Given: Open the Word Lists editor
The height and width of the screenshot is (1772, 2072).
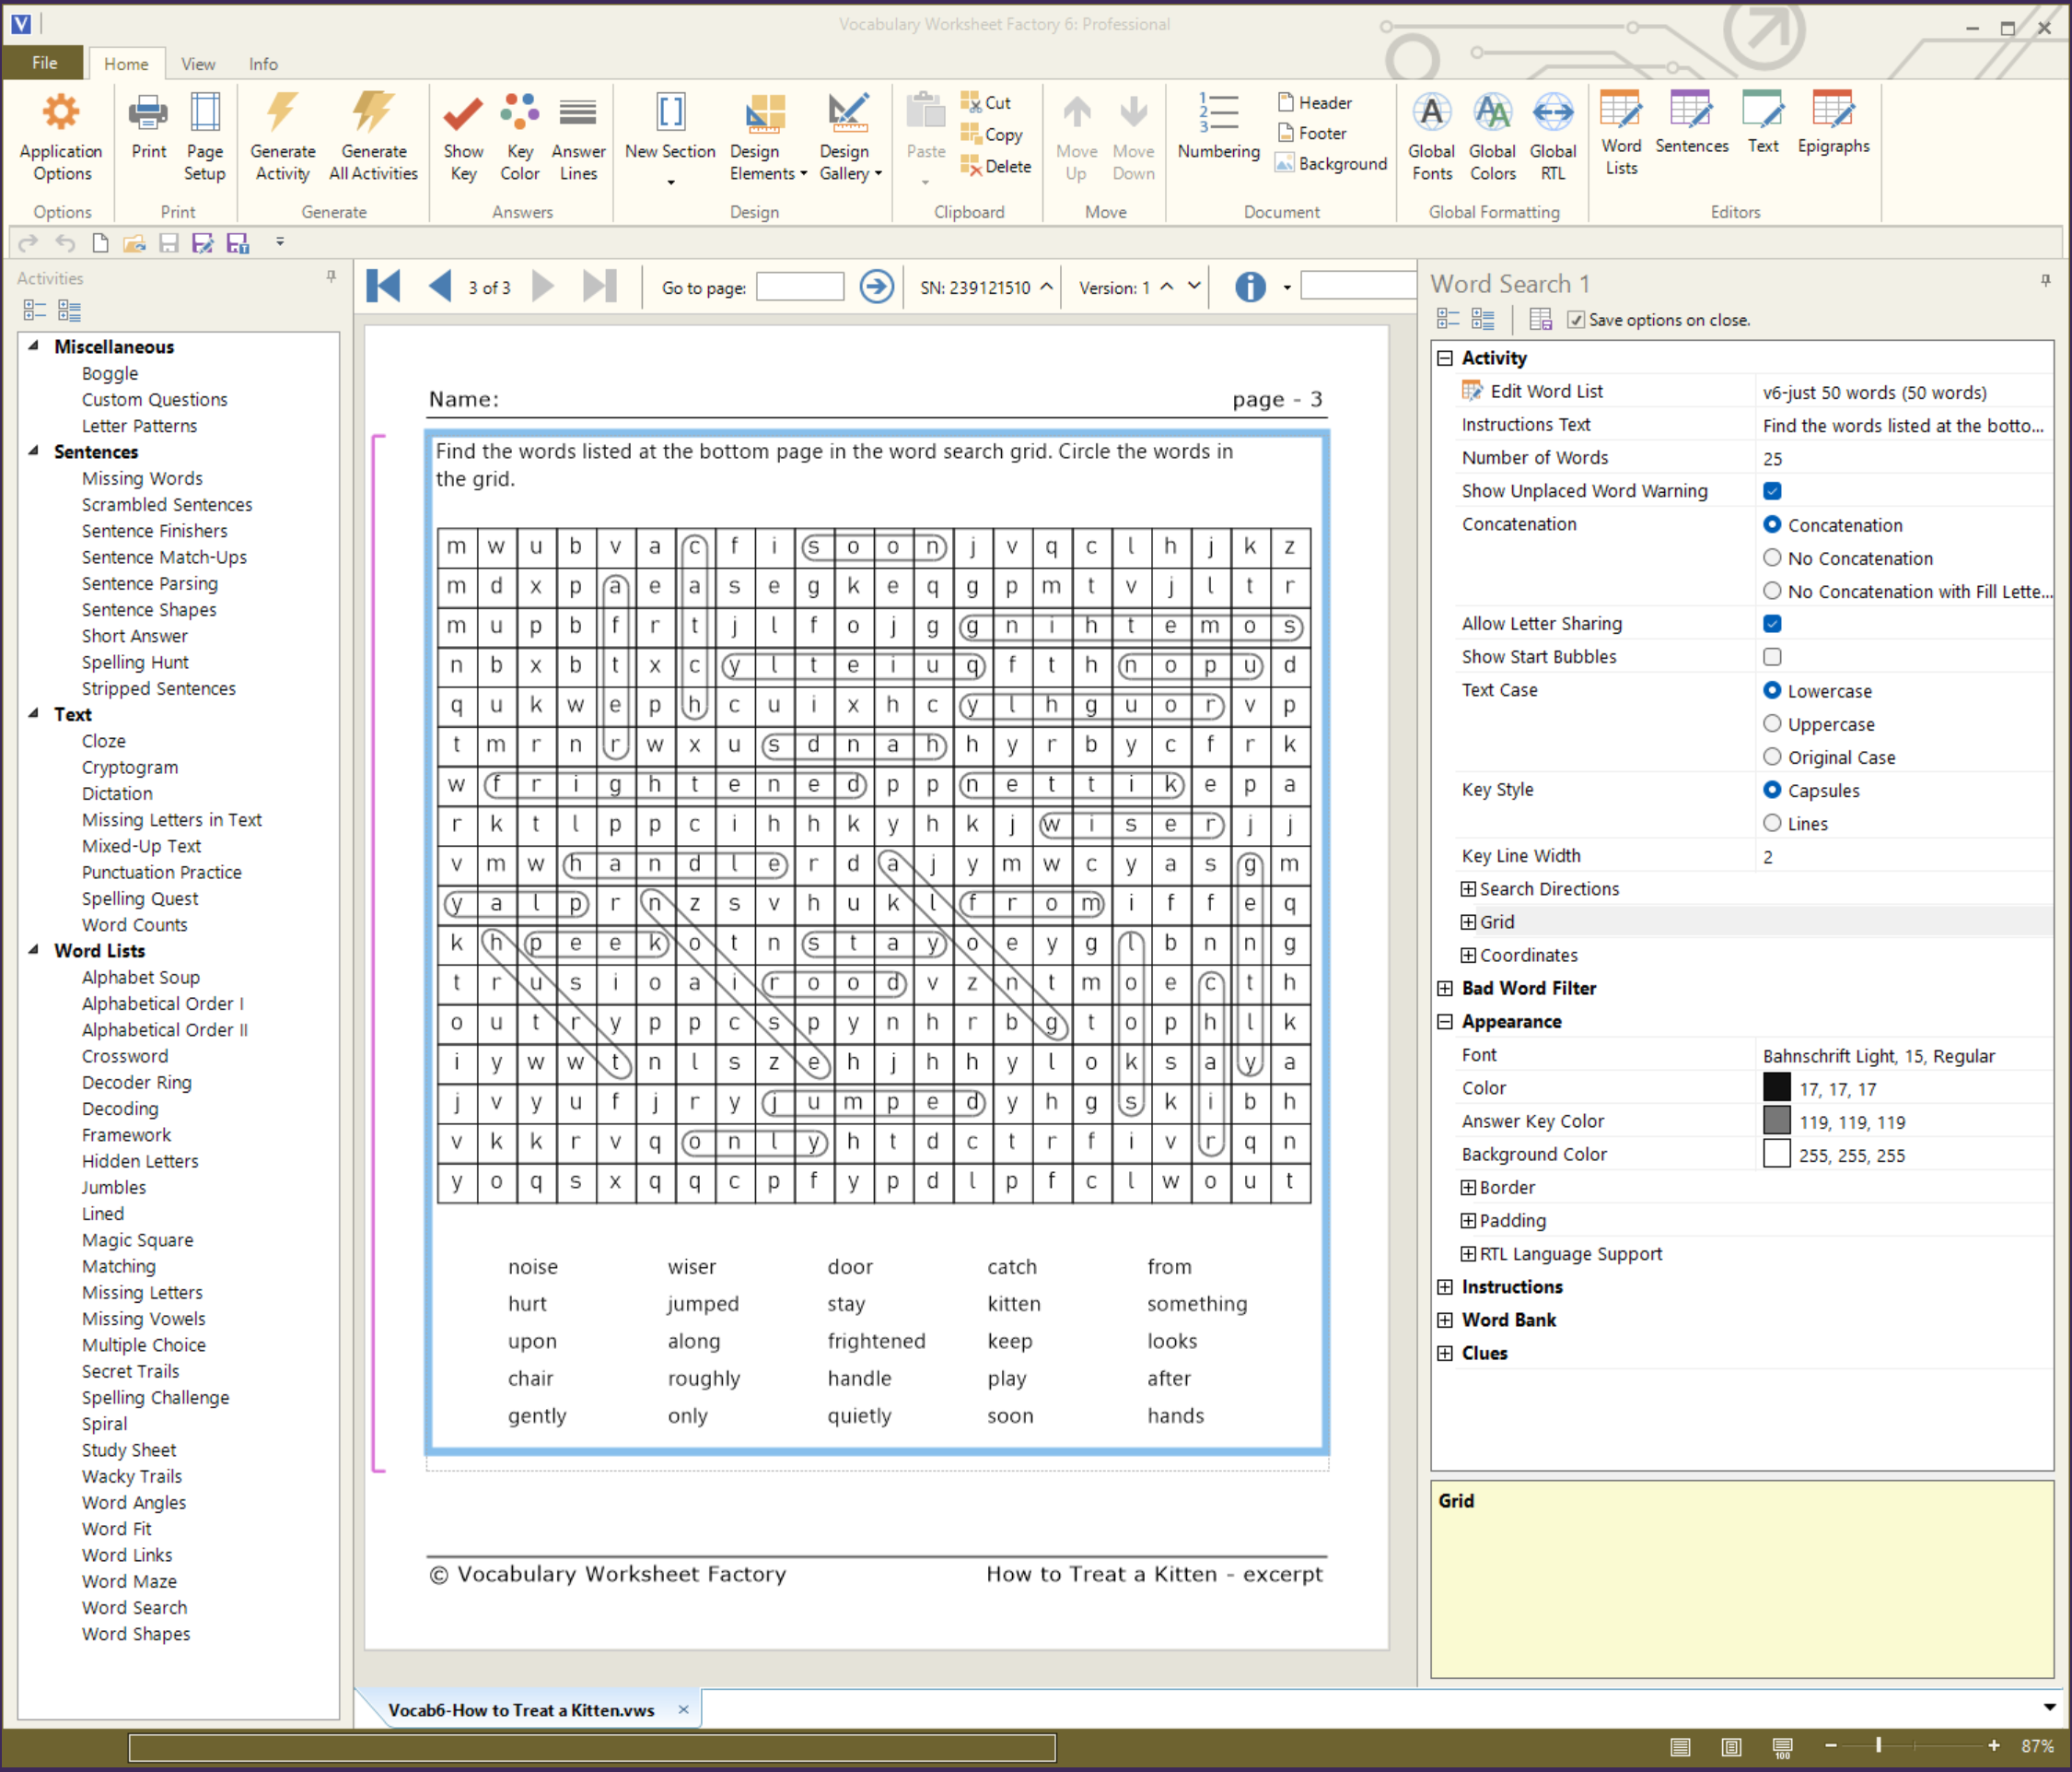Looking at the screenshot, I should (1620, 115).
